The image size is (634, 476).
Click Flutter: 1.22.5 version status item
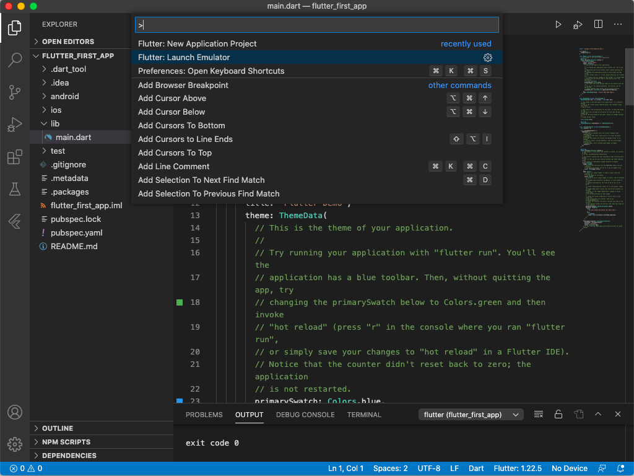click(x=518, y=469)
